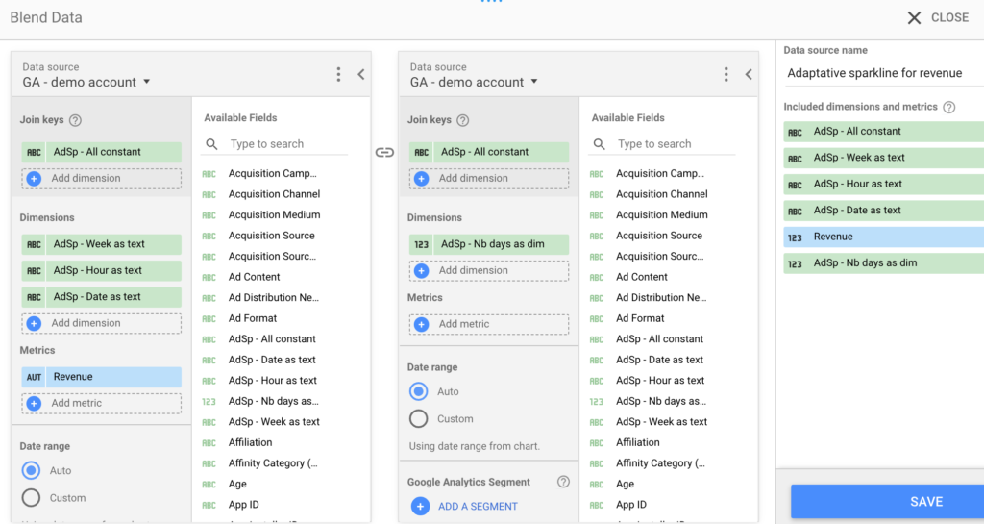Click the Included dimensions and metrics help icon

click(x=948, y=108)
